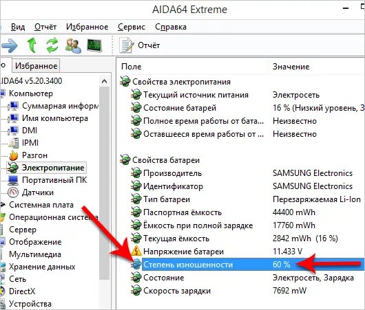This screenshot has width=365, height=310.
Task: Click the Портативный ПК laptop icon
Action: (13, 180)
